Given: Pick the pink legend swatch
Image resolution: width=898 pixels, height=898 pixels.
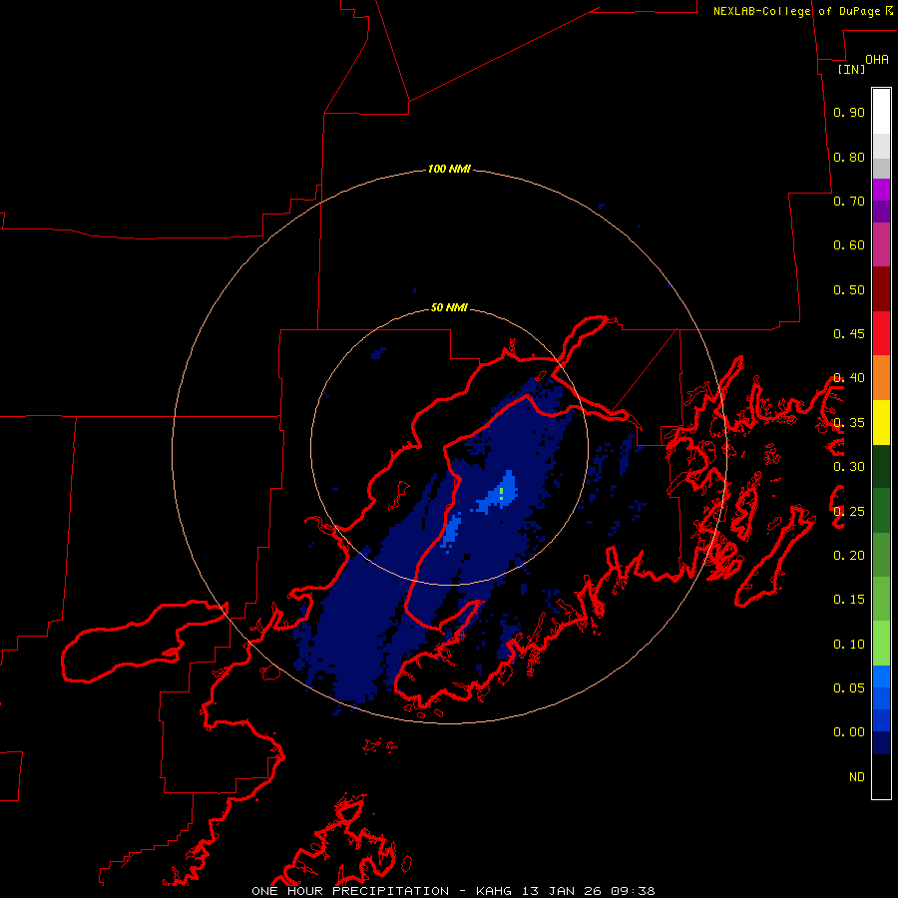Looking at the screenshot, I should [x=881, y=245].
